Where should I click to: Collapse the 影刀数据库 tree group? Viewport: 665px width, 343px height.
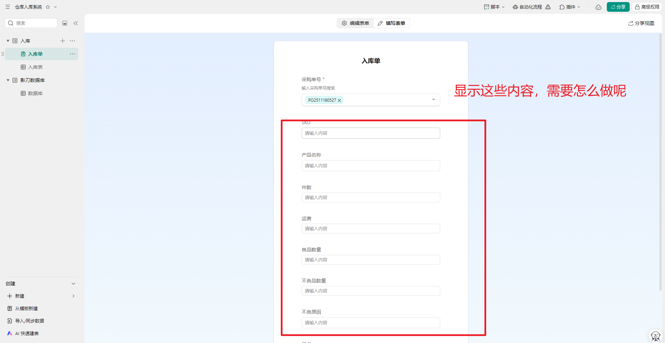pos(8,80)
